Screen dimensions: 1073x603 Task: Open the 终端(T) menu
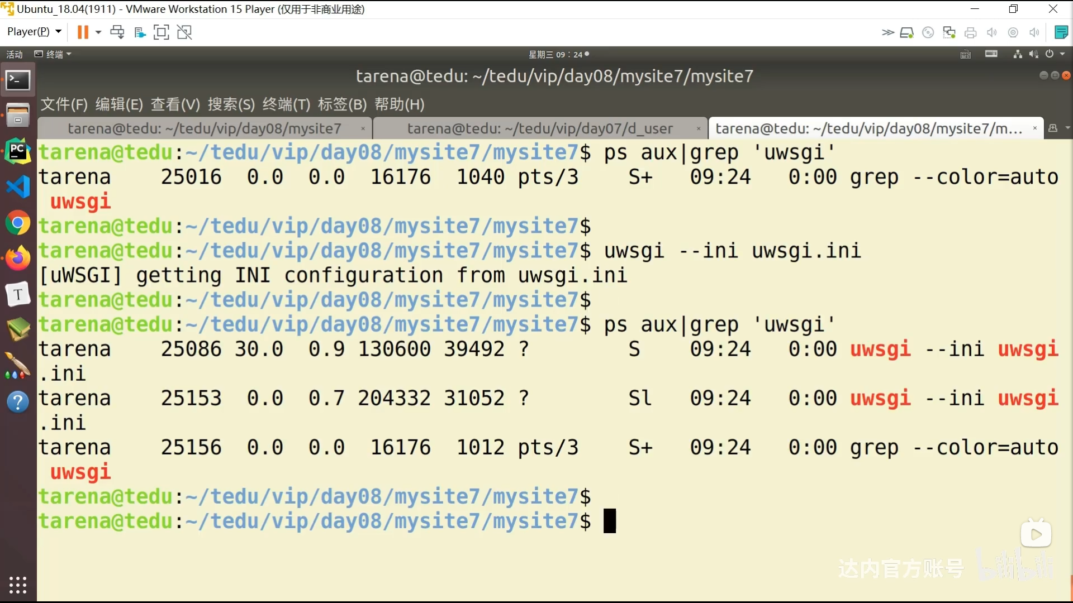286,104
